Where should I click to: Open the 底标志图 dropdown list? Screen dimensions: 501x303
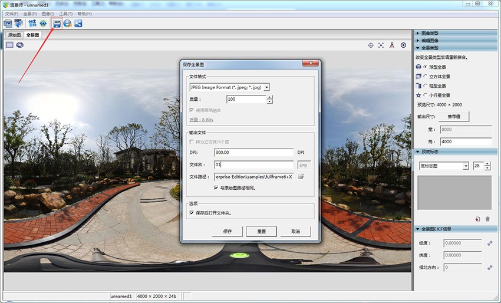click(466, 166)
